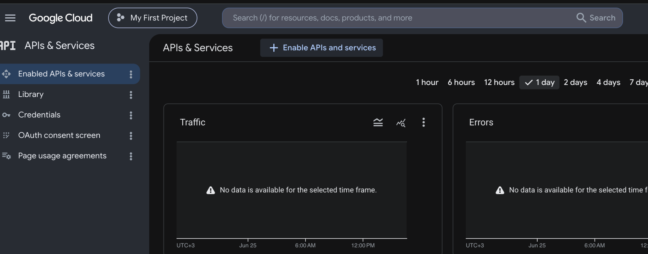The width and height of the screenshot is (648, 254).
Task: Click the 6:00 AM label on Errors axis
Action: point(595,245)
